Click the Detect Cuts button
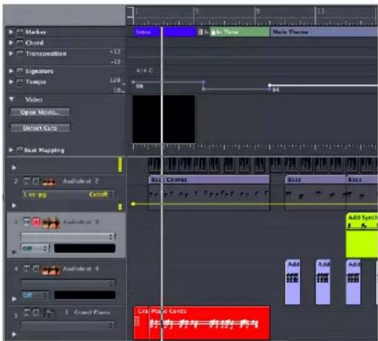Screen dimensions: 378x341 (x=40, y=128)
